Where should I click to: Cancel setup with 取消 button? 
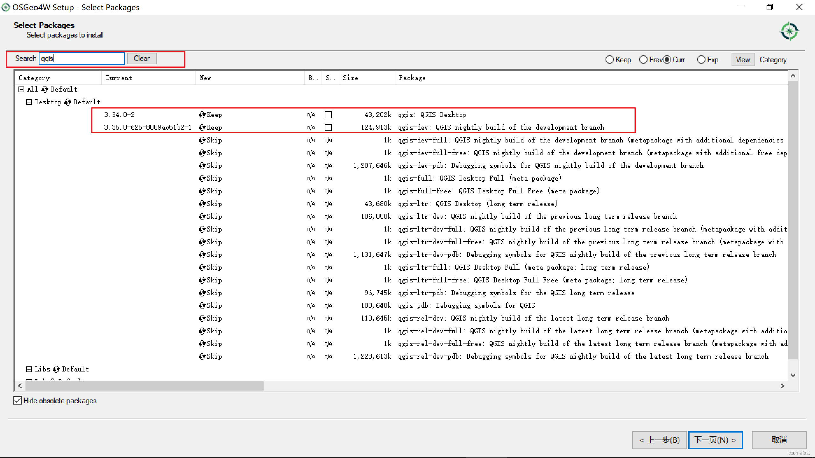click(779, 440)
